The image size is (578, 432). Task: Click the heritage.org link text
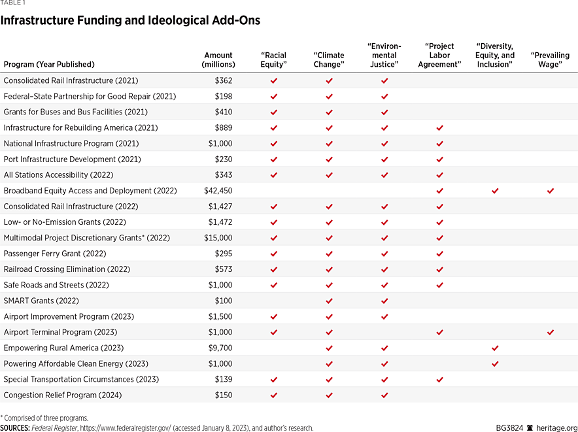556,428
